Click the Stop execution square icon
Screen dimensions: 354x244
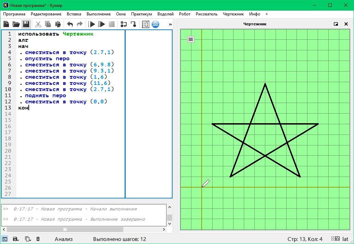(112, 24)
